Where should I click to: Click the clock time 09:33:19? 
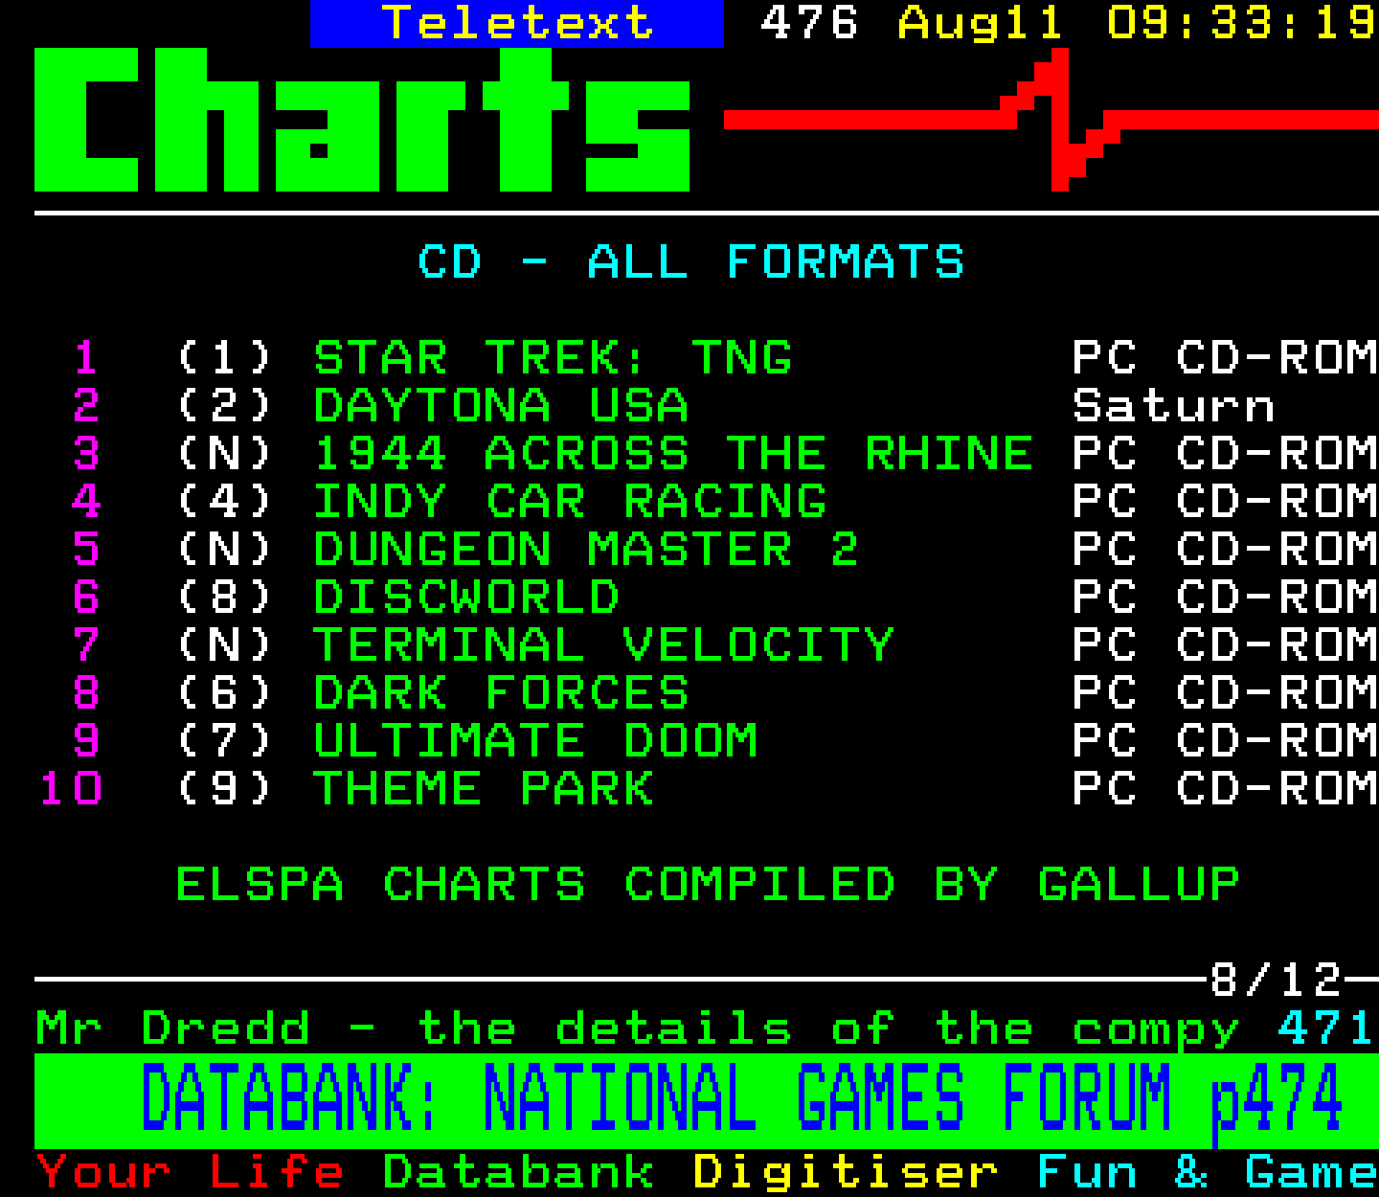(1242, 23)
